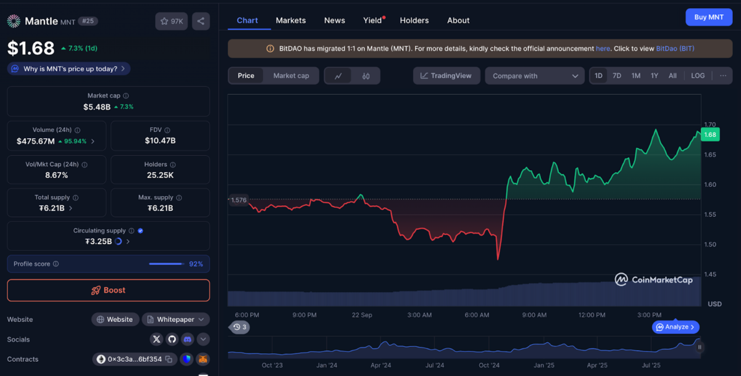The image size is (741, 376).
Task: Open the chart history button showing 3
Action: [x=240, y=327]
